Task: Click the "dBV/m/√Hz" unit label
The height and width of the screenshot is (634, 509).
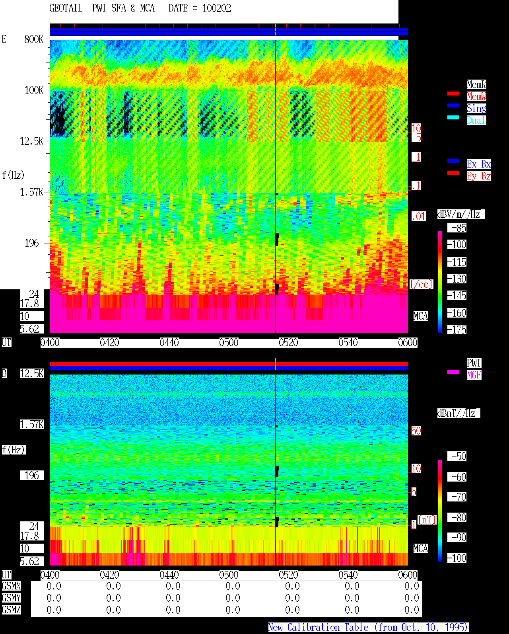Action: (x=461, y=214)
